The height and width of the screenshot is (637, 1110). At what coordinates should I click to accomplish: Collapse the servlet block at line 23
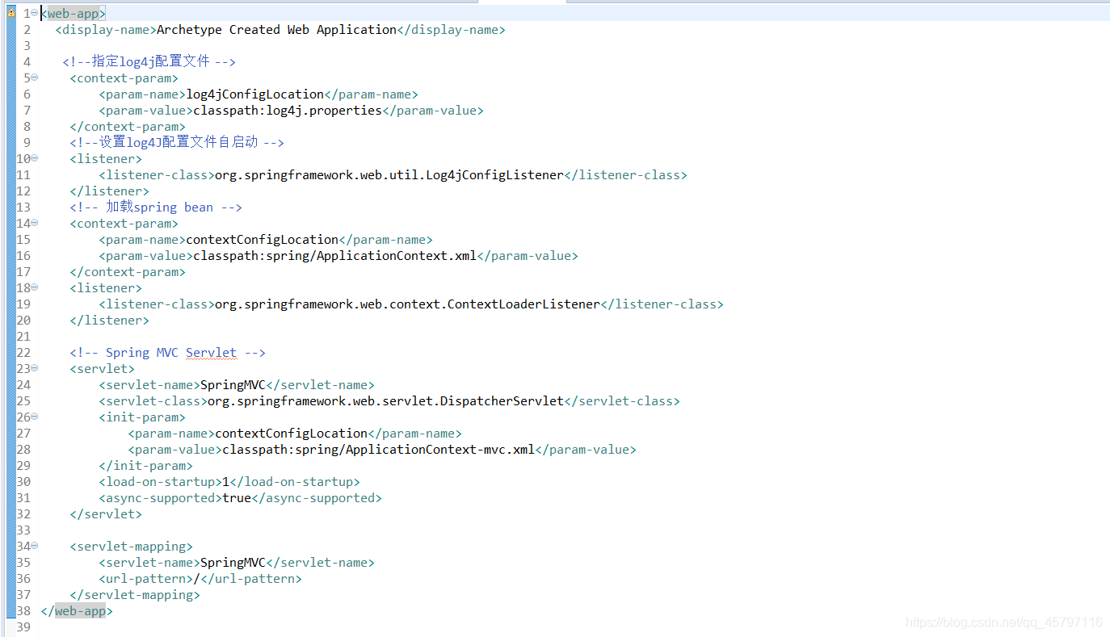click(x=33, y=368)
